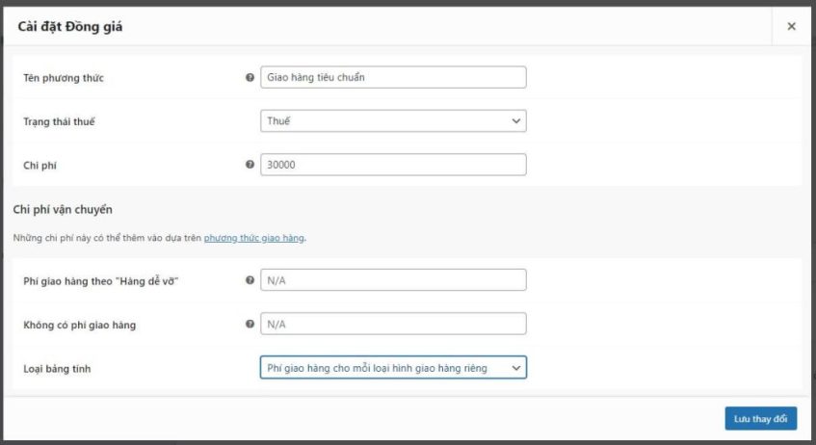
Task: Expand the Loại bảng tính dropdown
Action: tap(393, 368)
